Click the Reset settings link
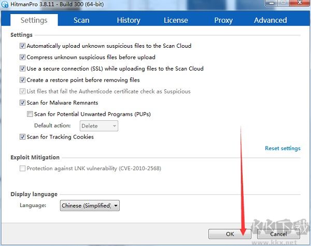 pos(282,148)
